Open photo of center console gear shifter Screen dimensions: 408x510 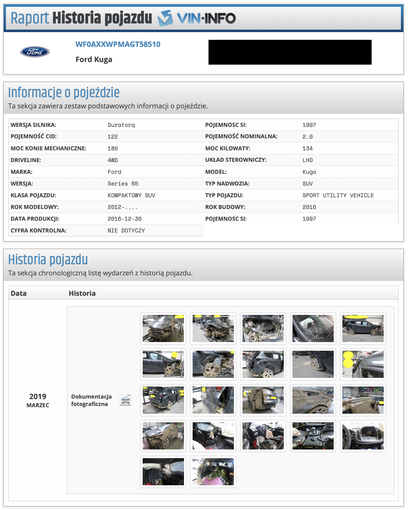[313, 436]
